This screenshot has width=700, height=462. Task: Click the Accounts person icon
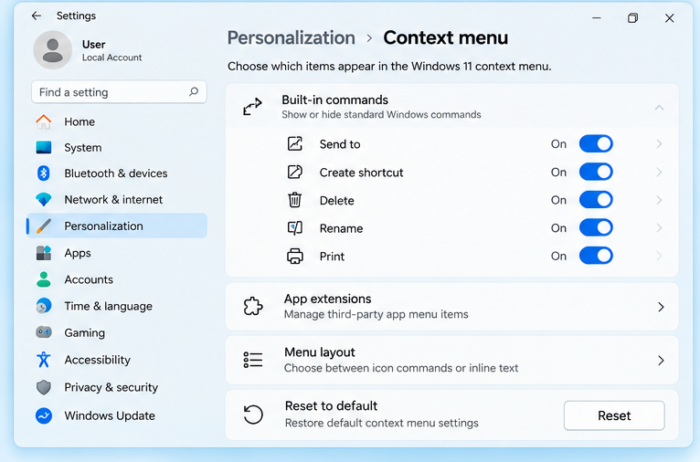click(44, 279)
